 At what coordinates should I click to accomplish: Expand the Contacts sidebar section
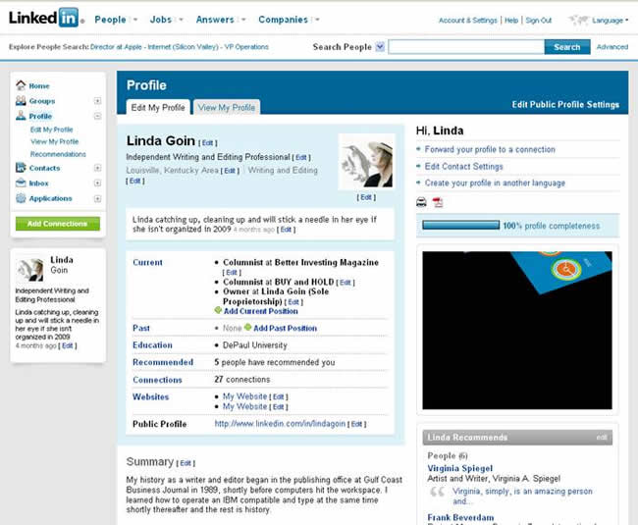tap(97, 168)
